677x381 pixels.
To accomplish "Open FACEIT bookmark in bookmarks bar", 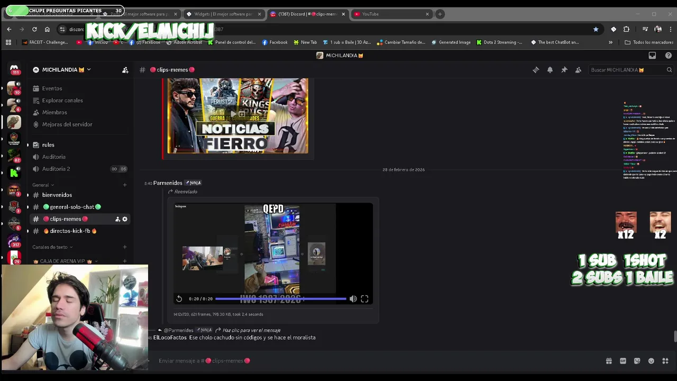I will pos(45,42).
